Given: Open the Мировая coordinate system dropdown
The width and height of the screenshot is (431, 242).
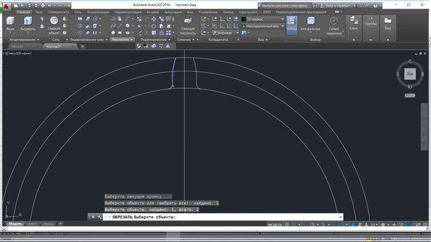Looking at the screenshot, I should click(226, 33).
